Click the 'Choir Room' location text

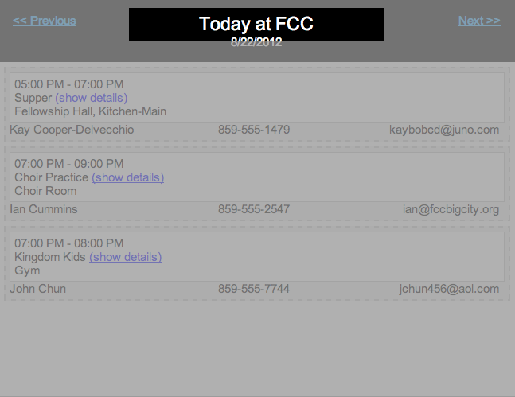pyautogui.click(x=45, y=191)
